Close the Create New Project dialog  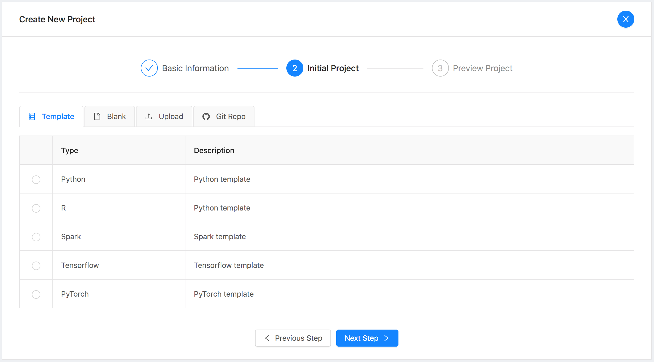(626, 19)
